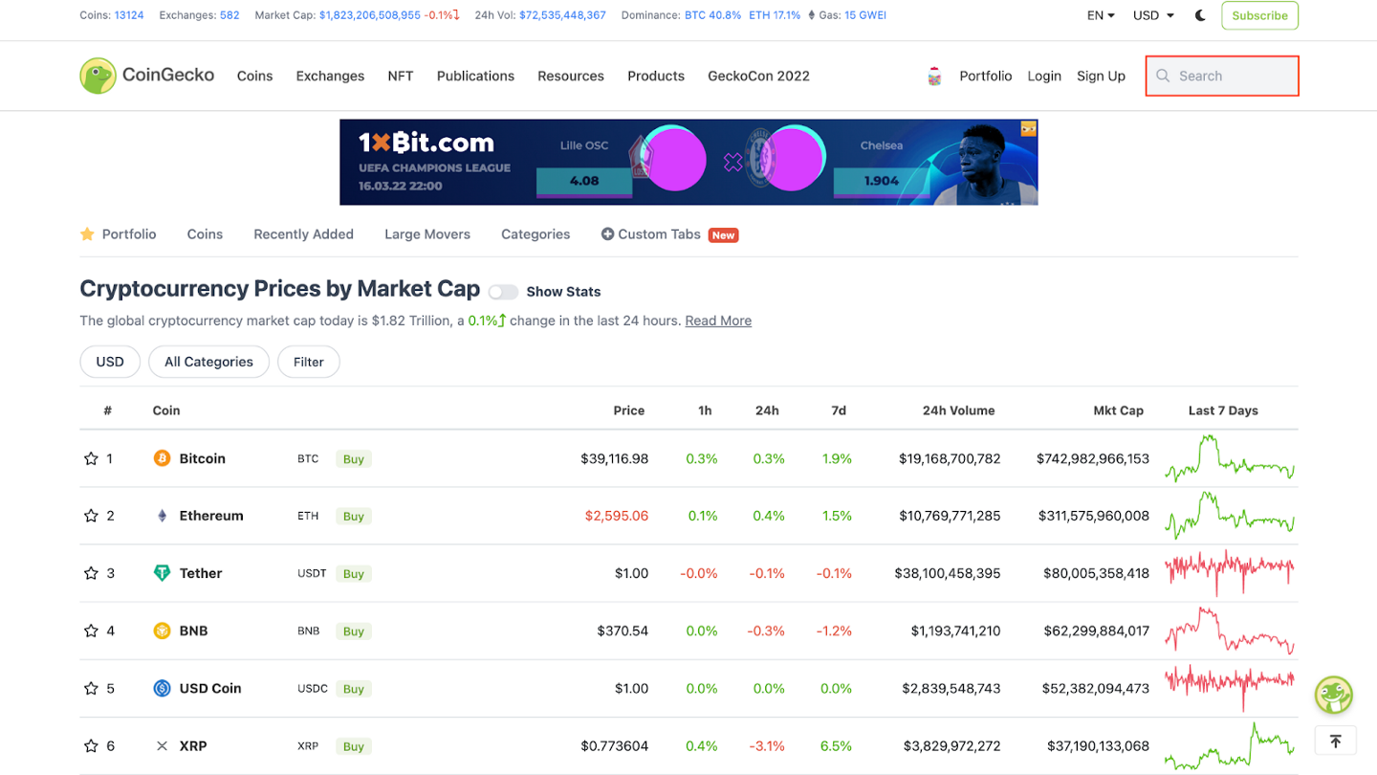
Task: Favorite XRP with its star
Action: (91, 745)
